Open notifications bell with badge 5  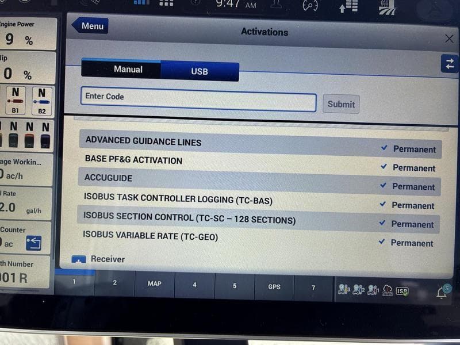click(443, 292)
